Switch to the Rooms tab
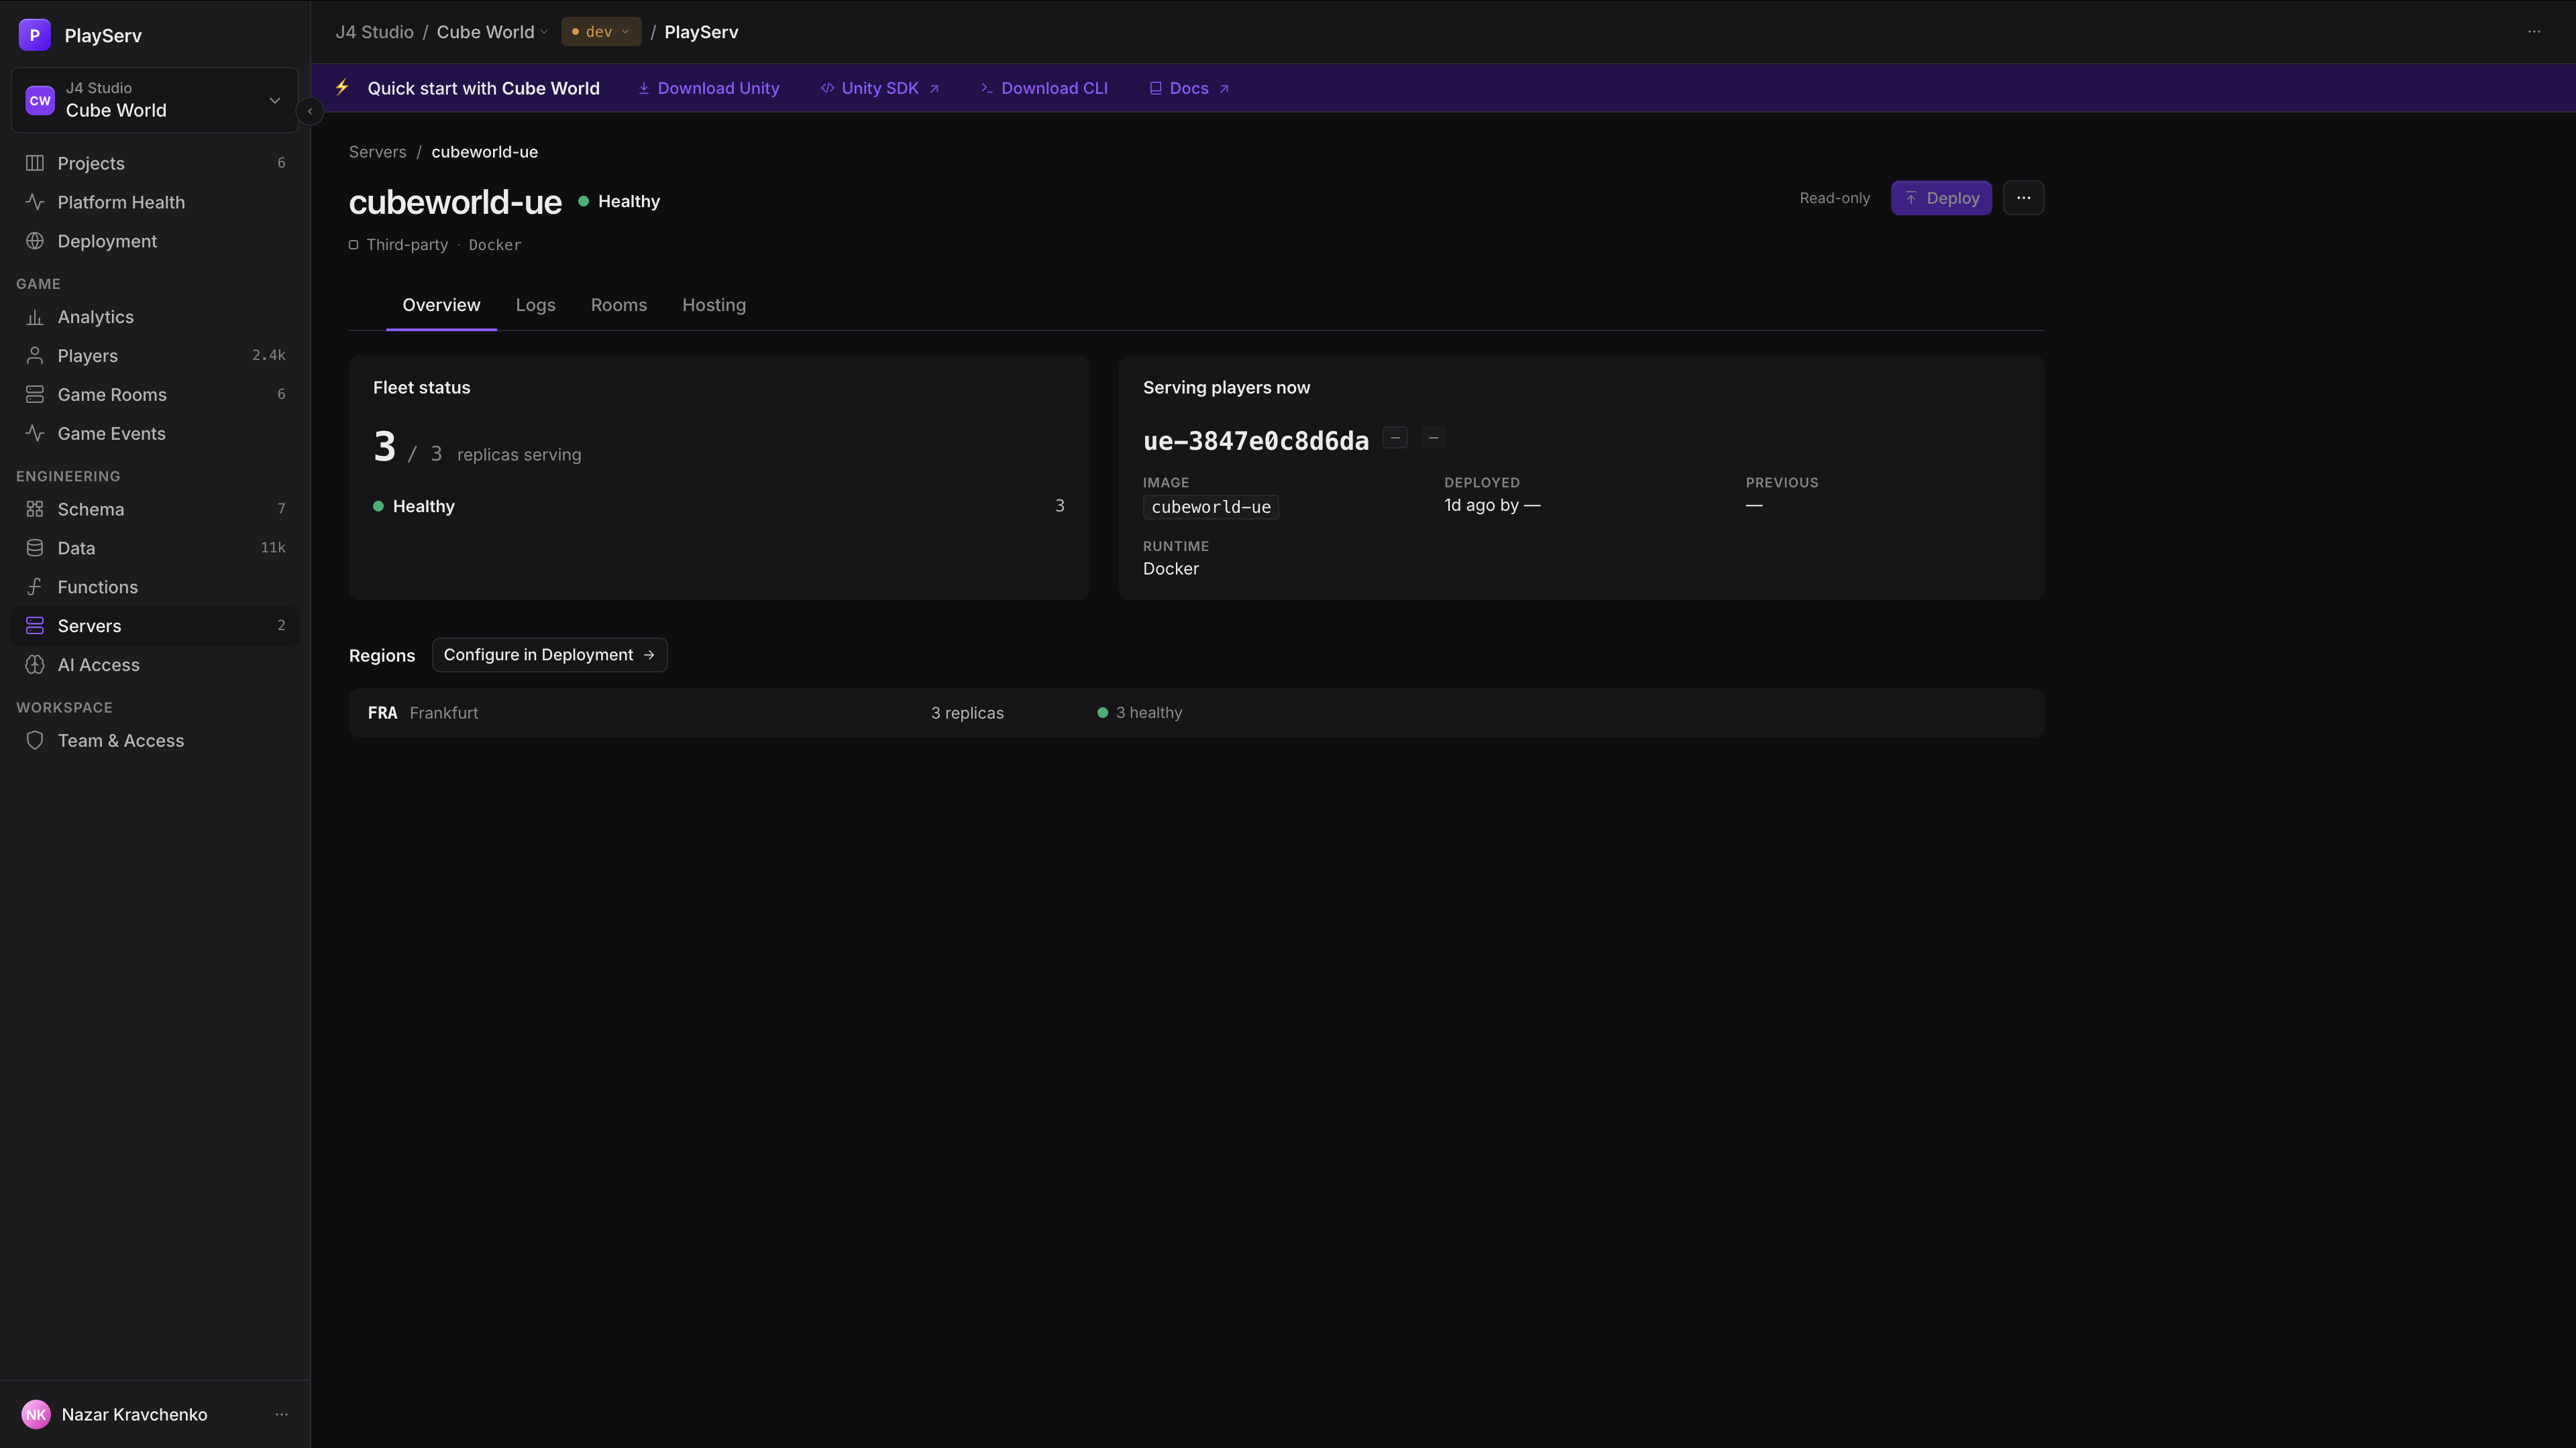This screenshot has width=2576, height=1448. [619, 305]
